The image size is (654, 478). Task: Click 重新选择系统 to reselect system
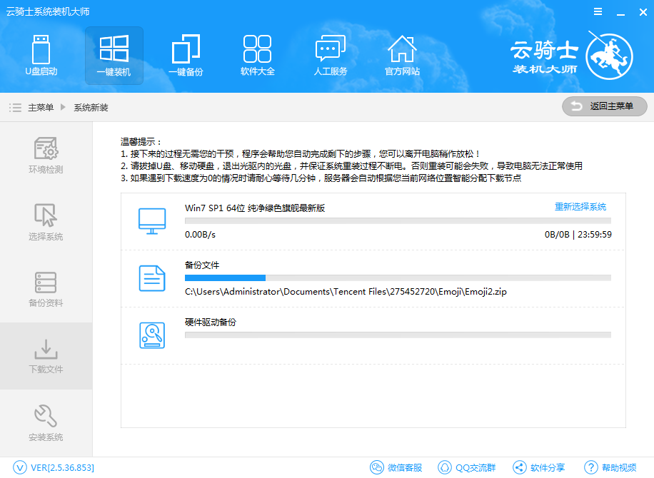click(x=580, y=206)
